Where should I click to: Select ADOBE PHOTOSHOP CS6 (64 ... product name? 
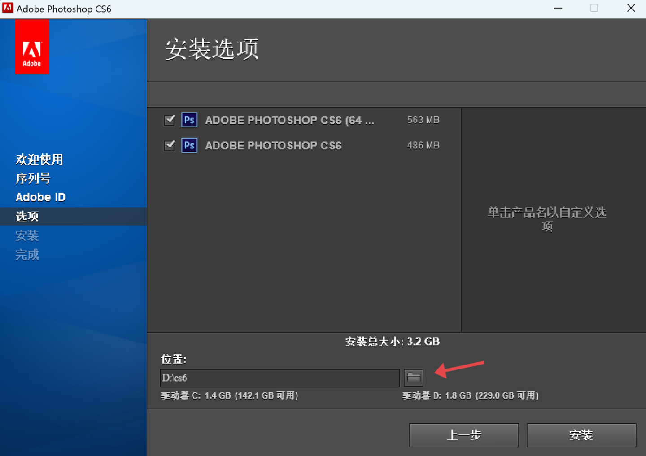tap(289, 120)
